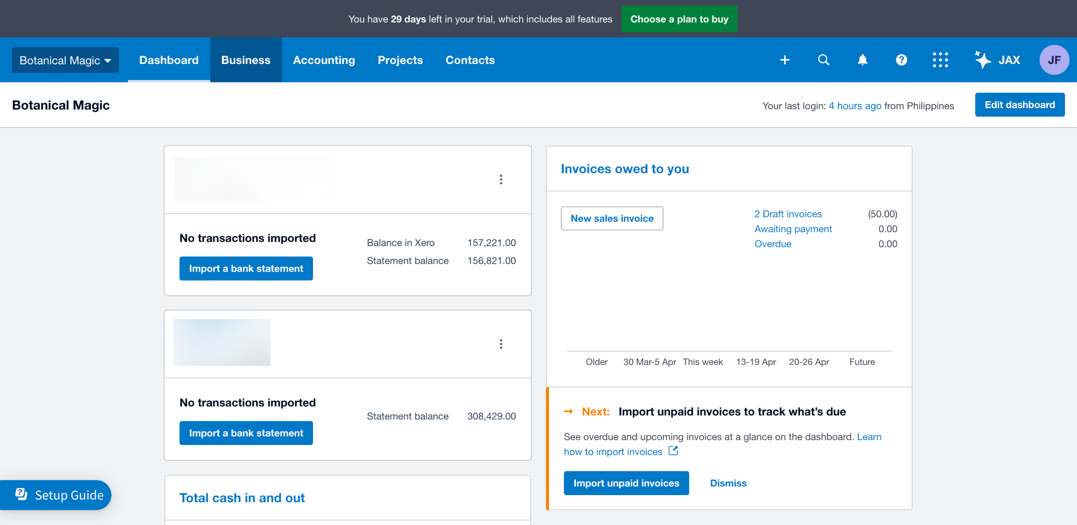Open the 2 Draft invoices link
Screen dimensions: 1077x525
coord(788,214)
